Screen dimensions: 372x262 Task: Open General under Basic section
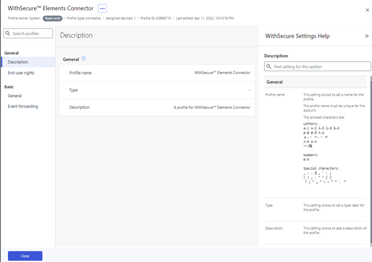click(15, 96)
